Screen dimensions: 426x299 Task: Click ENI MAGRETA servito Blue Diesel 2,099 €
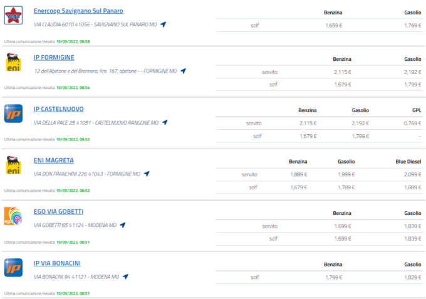pos(413,174)
